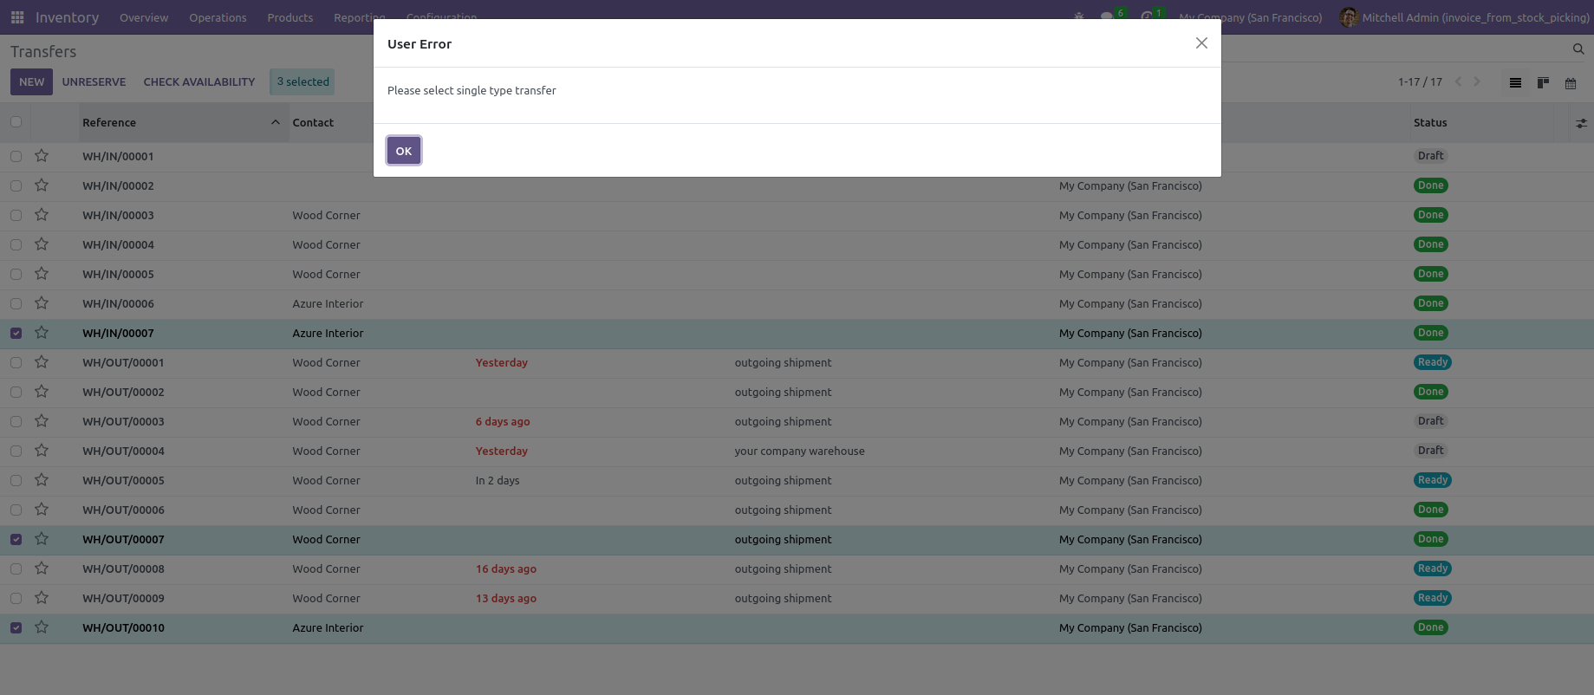Image resolution: width=1594 pixels, height=695 pixels.
Task: Open optional columns settings dropdown
Action: coord(1581,123)
